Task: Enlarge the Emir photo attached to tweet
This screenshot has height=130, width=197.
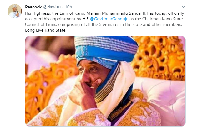Action: (x=105, y=81)
